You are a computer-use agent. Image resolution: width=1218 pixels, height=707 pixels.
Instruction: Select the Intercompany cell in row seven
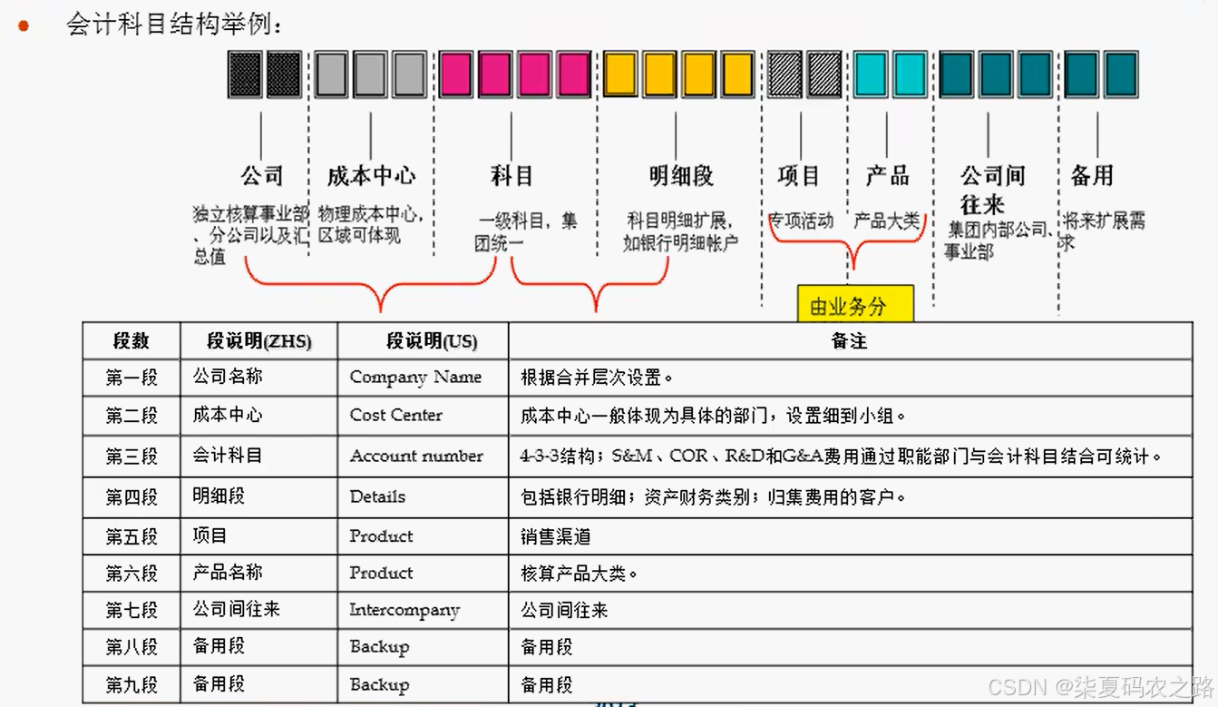pos(406,611)
